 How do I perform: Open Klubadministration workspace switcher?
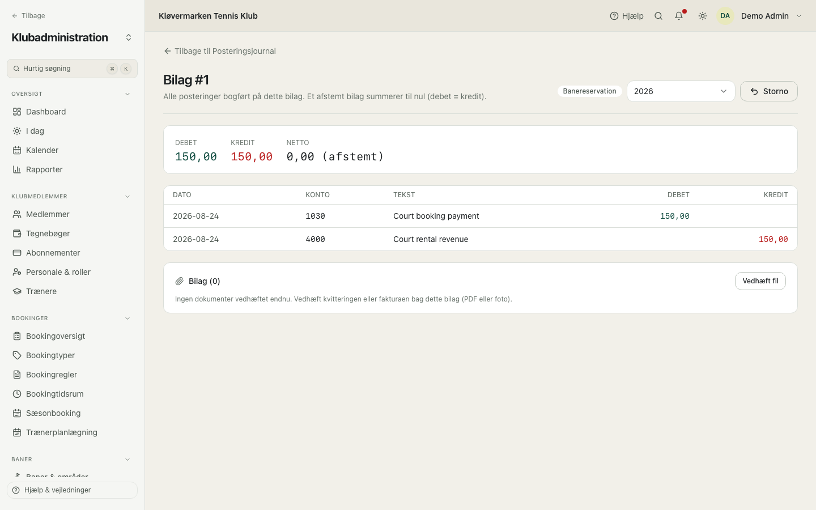click(x=129, y=37)
